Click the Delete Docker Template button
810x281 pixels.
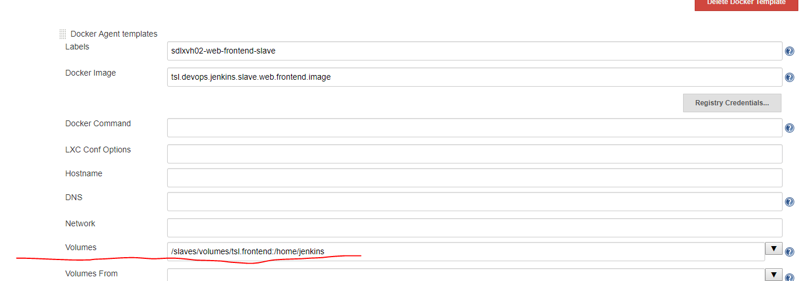pyautogui.click(x=747, y=3)
